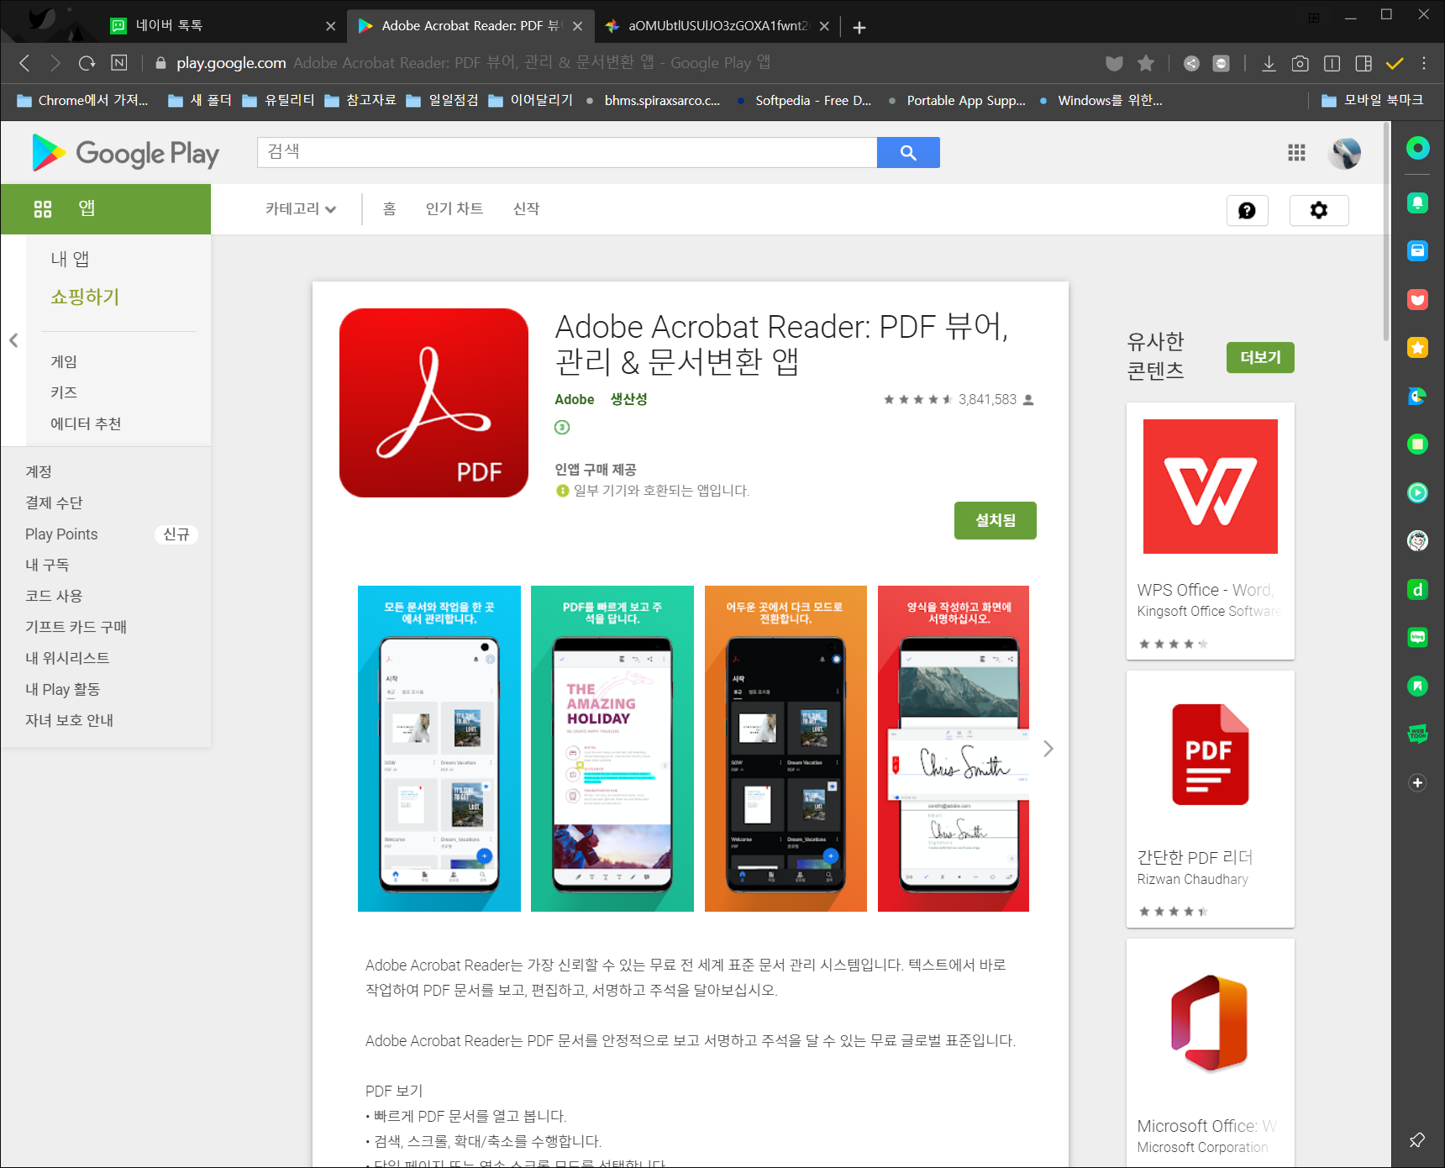
Task: View the signature form screenshot thumbnail
Action: (x=954, y=749)
